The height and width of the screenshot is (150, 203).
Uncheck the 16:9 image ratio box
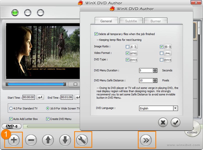pyautogui.click(x=161, y=47)
